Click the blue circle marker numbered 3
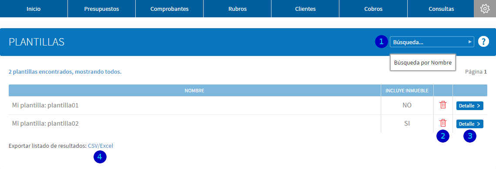The width and height of the screenshot is (496, 169). (x=470, y=136)
